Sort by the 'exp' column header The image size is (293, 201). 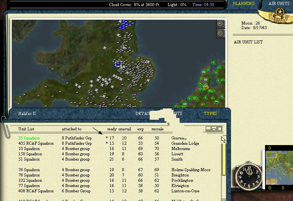pos(141,129)
